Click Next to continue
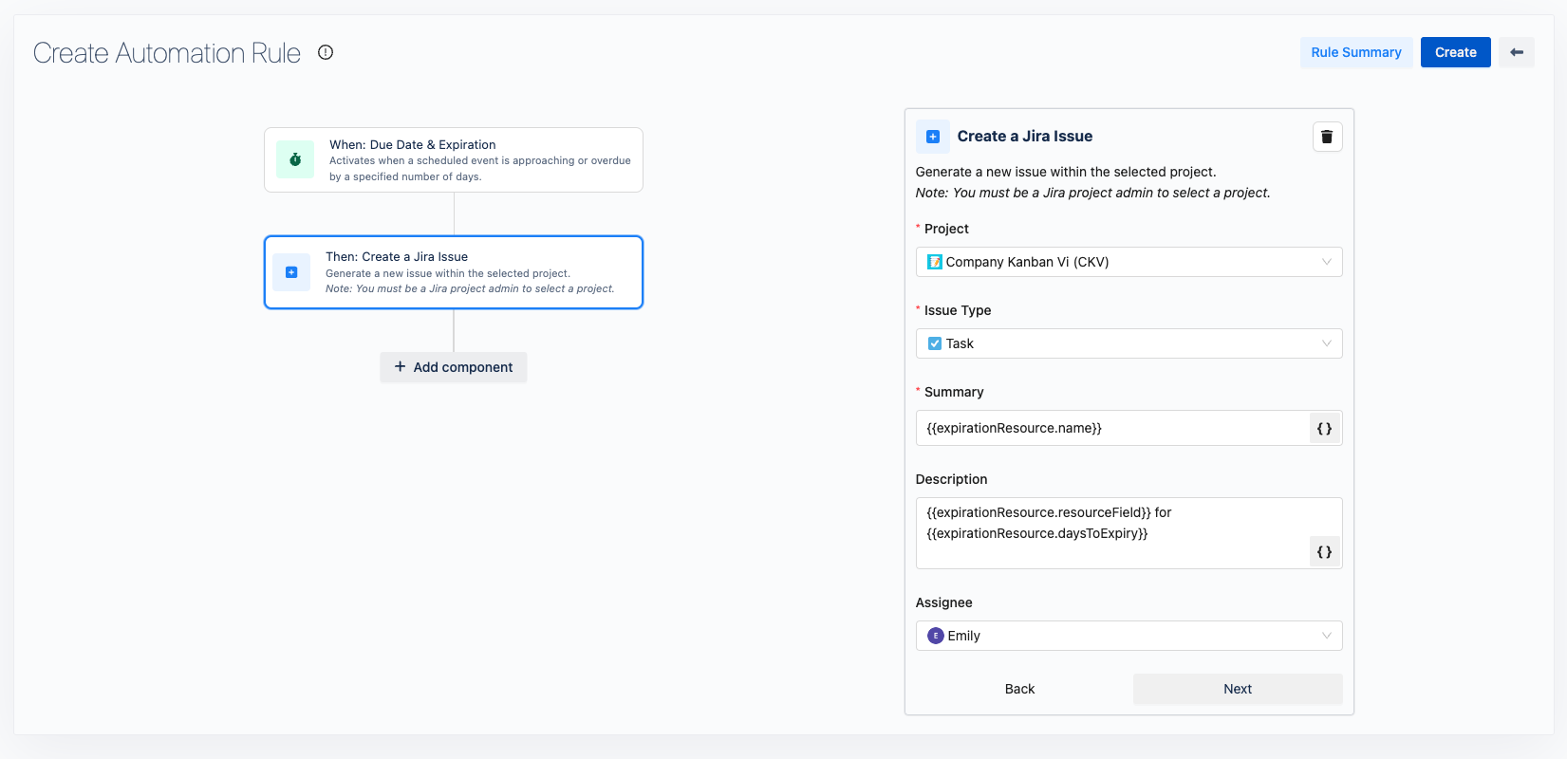 pos(1237,689)
